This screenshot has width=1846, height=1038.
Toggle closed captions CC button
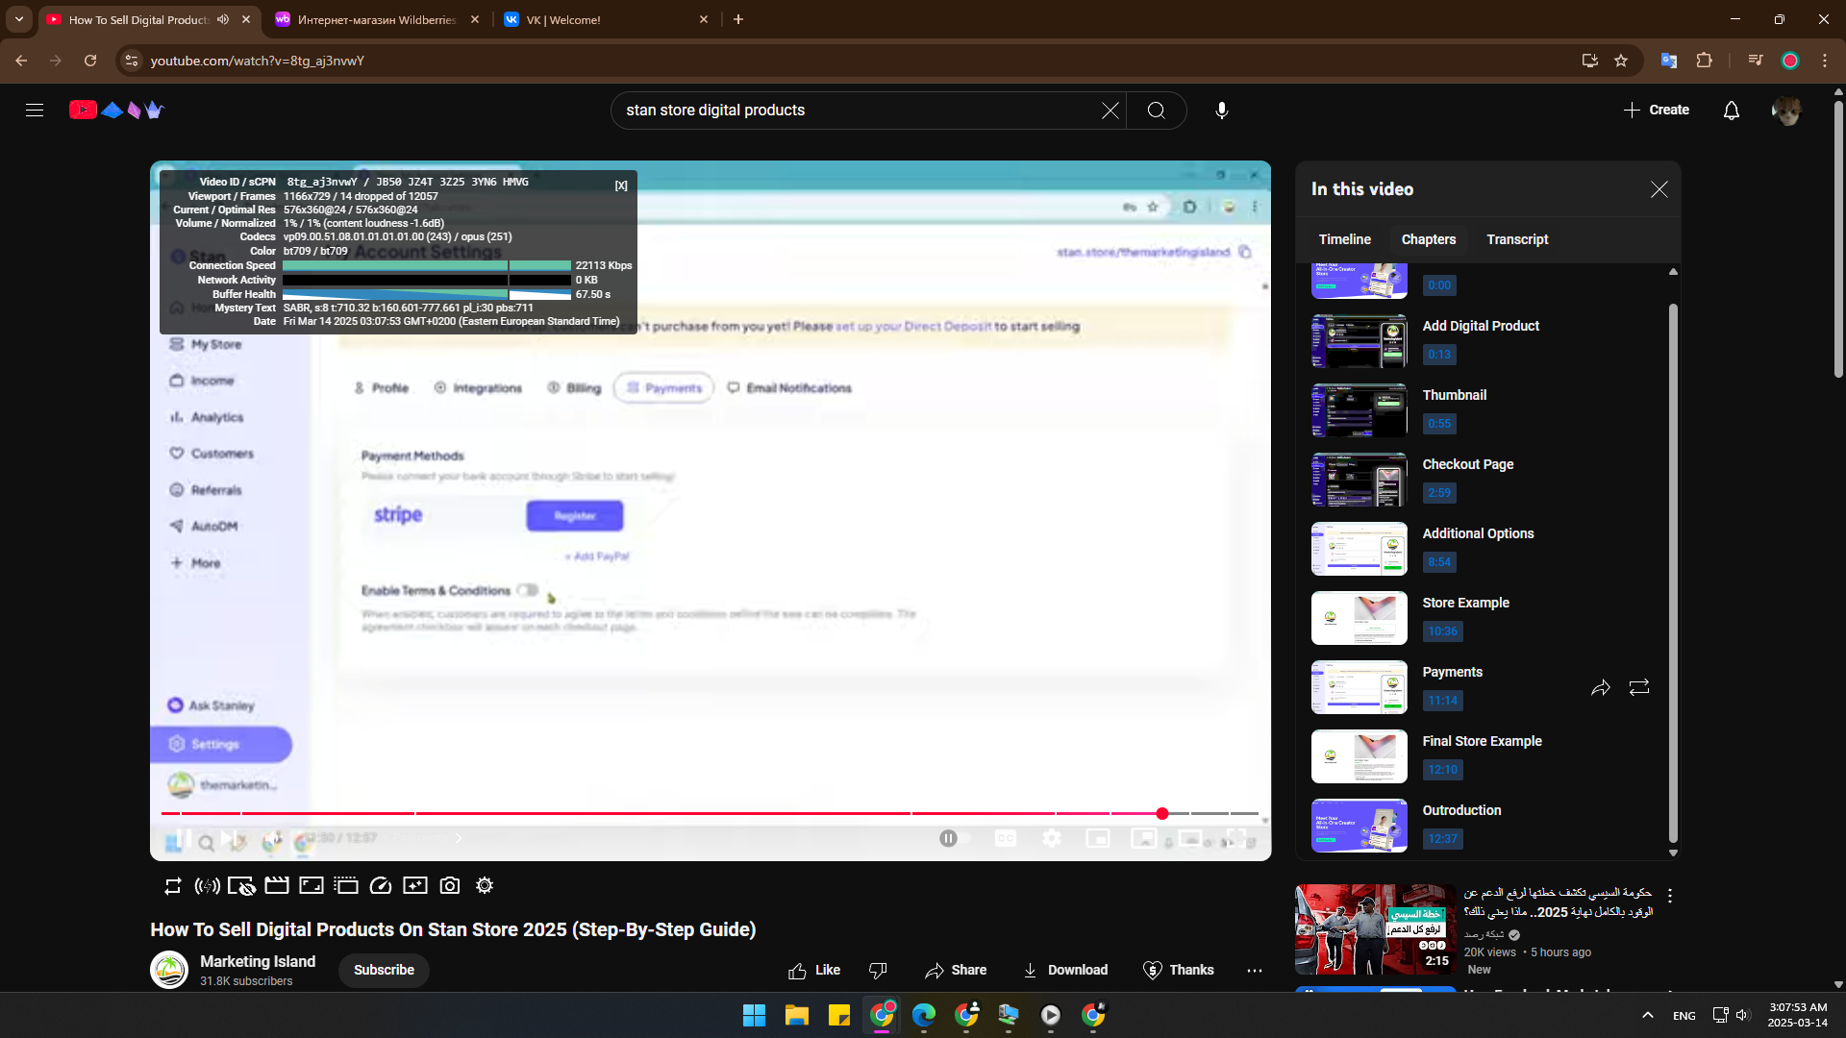click(x=1006, y=838)
